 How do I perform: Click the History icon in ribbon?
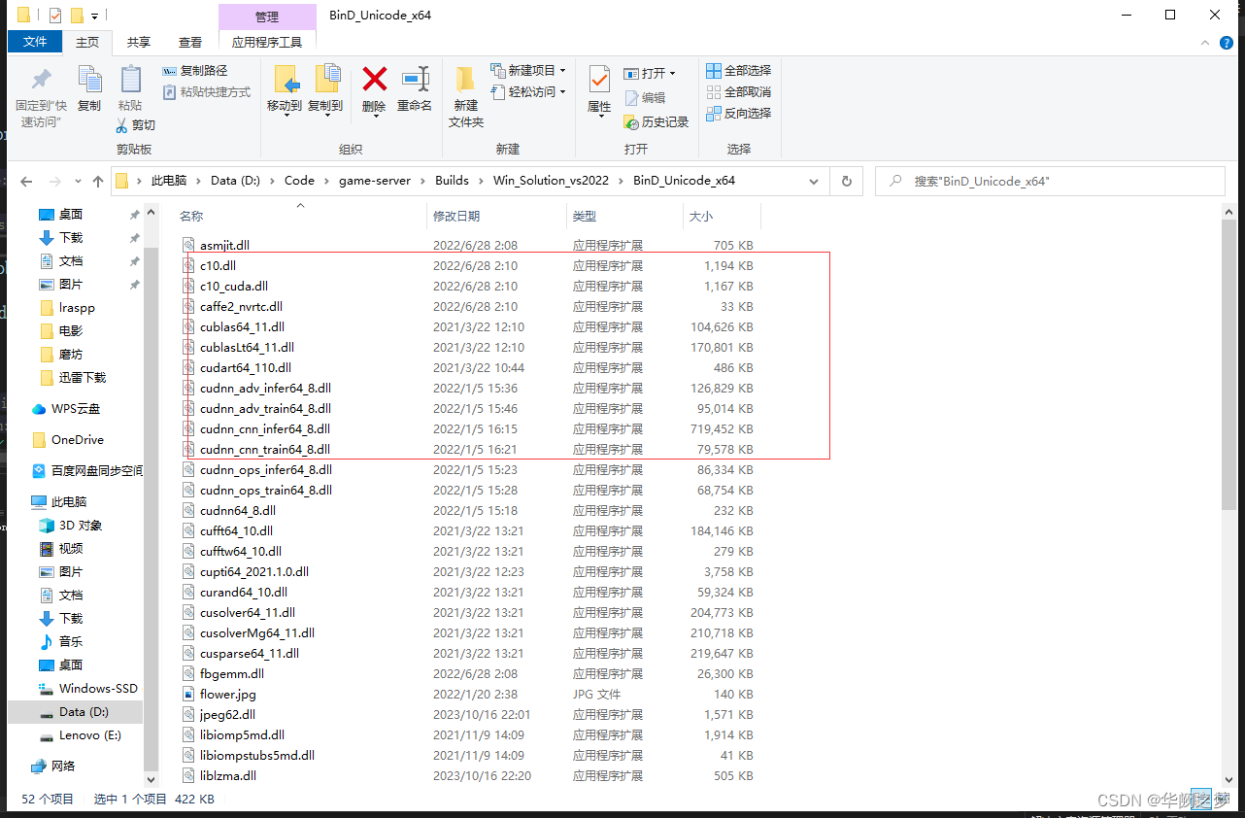point(656,121)
